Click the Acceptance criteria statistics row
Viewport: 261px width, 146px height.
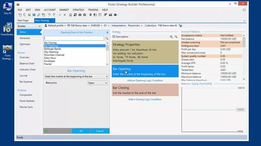(211, 35)
